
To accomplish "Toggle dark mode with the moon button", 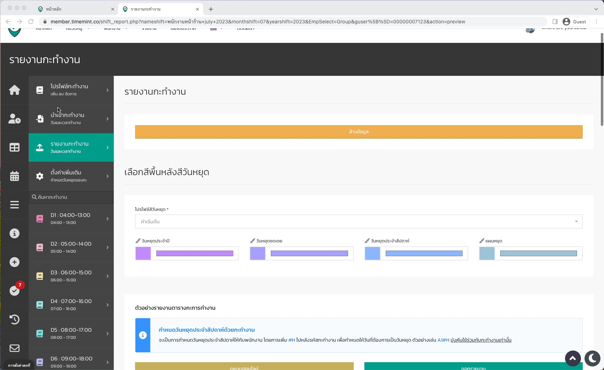I will tap(592, 359).
